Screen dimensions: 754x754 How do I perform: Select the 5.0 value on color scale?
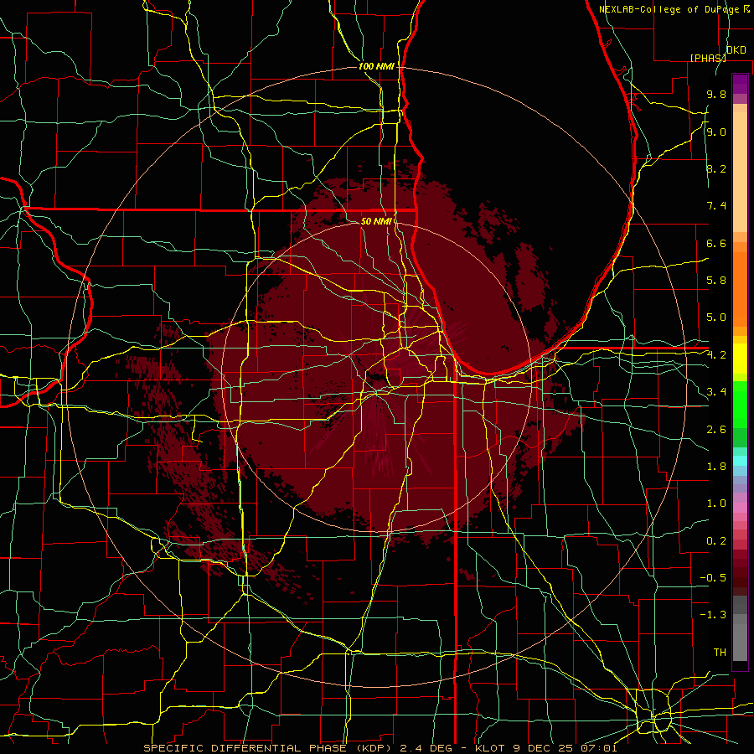[x=716, y=318]
